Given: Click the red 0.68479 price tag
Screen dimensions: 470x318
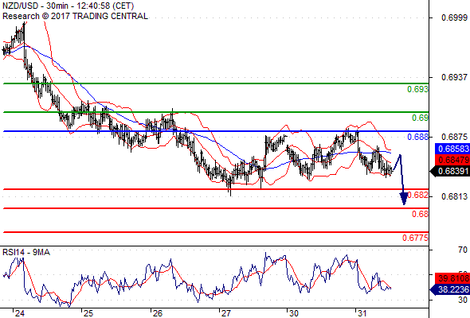Looking at the screenshot, I should pos(452,160).
